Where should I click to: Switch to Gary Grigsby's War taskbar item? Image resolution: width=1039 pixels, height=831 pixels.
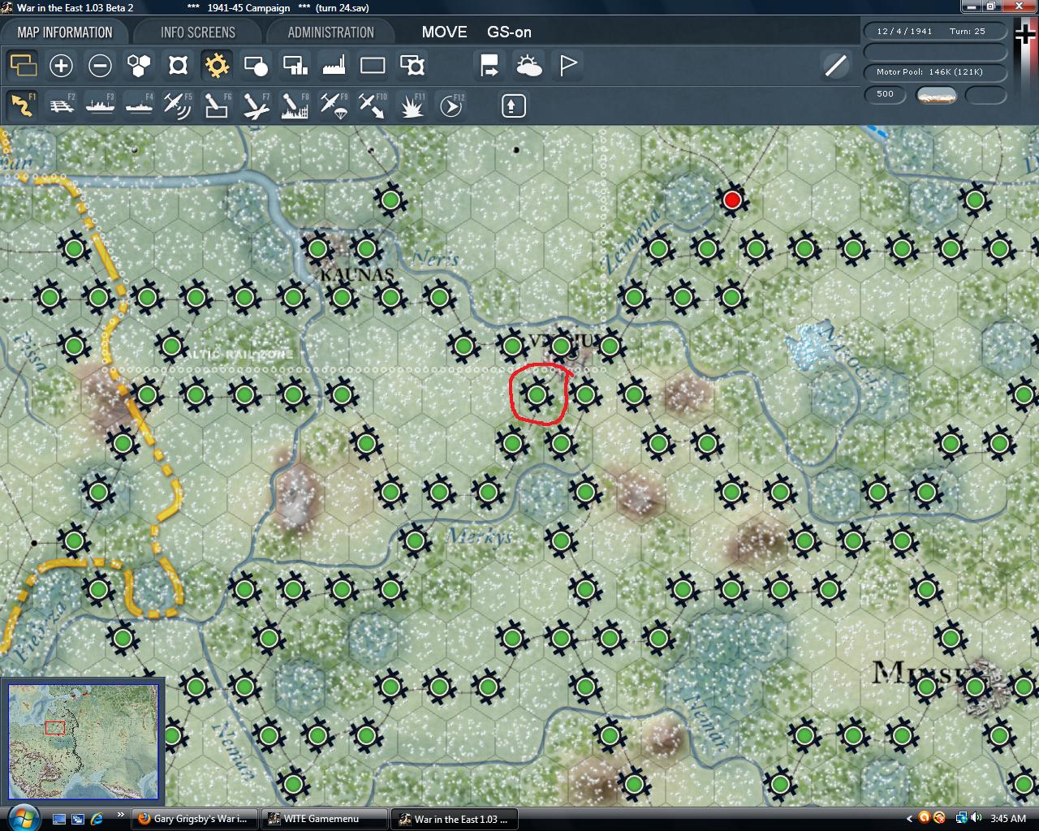[194, 818]
